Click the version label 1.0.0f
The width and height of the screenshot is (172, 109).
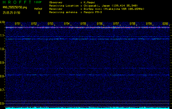38,2
